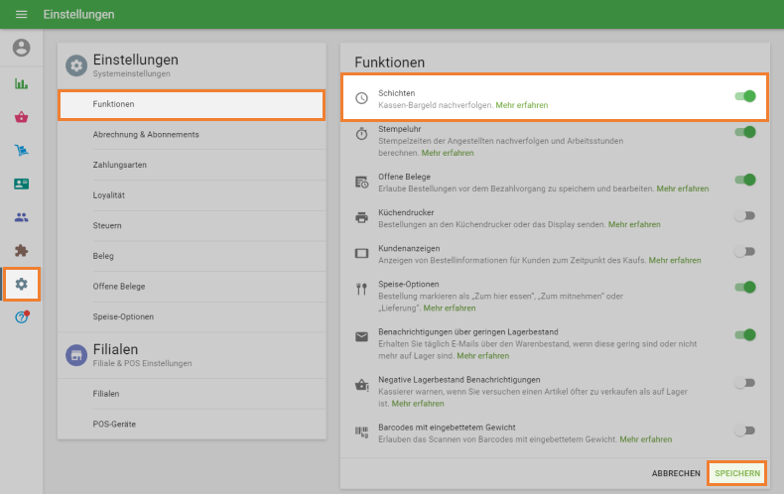Screen dimensions: 784x494
Task: Open the employees ID card icon
Action: click(21, 185)
